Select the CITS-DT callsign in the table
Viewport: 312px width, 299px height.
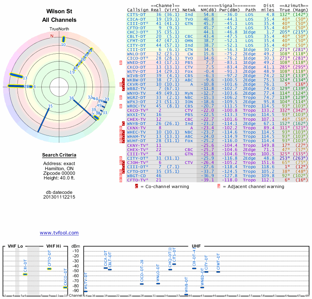[x=137, y=14]
